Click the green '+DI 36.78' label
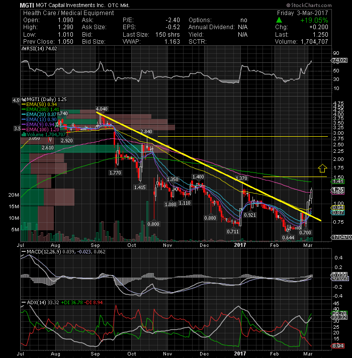The image size is (352, 358). click(72, 303)
